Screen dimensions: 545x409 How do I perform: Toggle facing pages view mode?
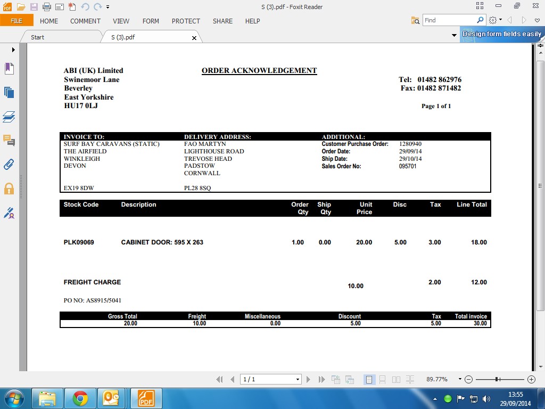(396, 379)
